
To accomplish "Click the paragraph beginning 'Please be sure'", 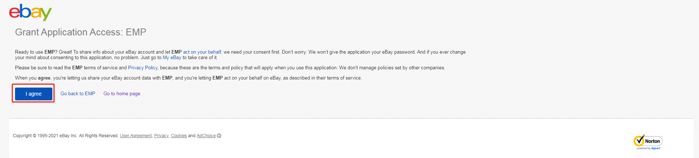I will coord(230,68).
